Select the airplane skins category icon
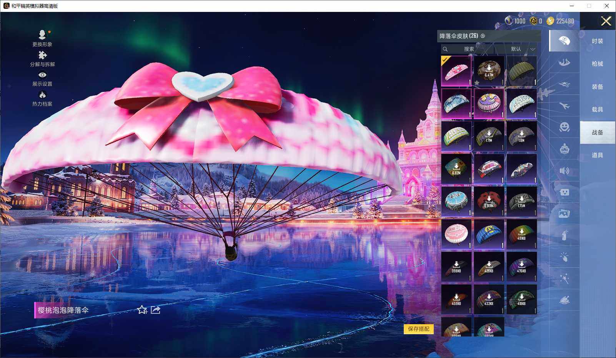 point(564,106)
